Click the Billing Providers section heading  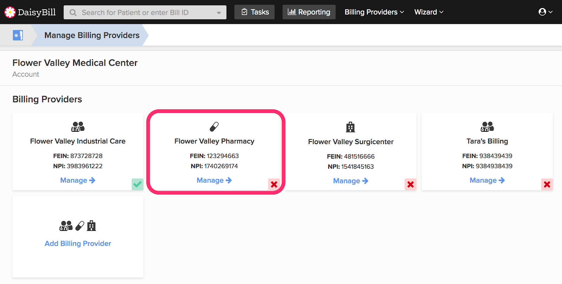pyautogui.click(x=47, y=99)
